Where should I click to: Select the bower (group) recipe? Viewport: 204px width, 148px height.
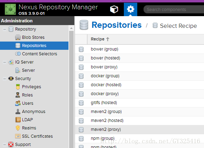(x=139, y=49)
